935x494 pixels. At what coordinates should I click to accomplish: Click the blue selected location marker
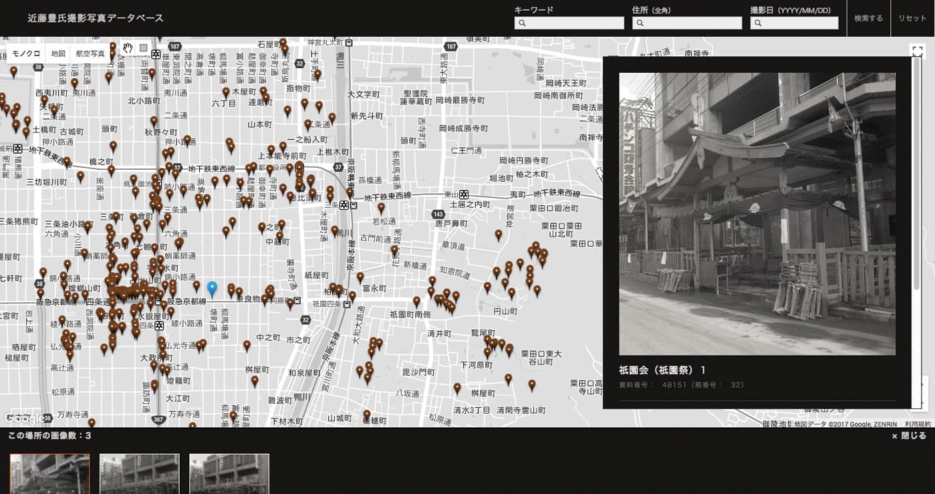click(212, 288)
